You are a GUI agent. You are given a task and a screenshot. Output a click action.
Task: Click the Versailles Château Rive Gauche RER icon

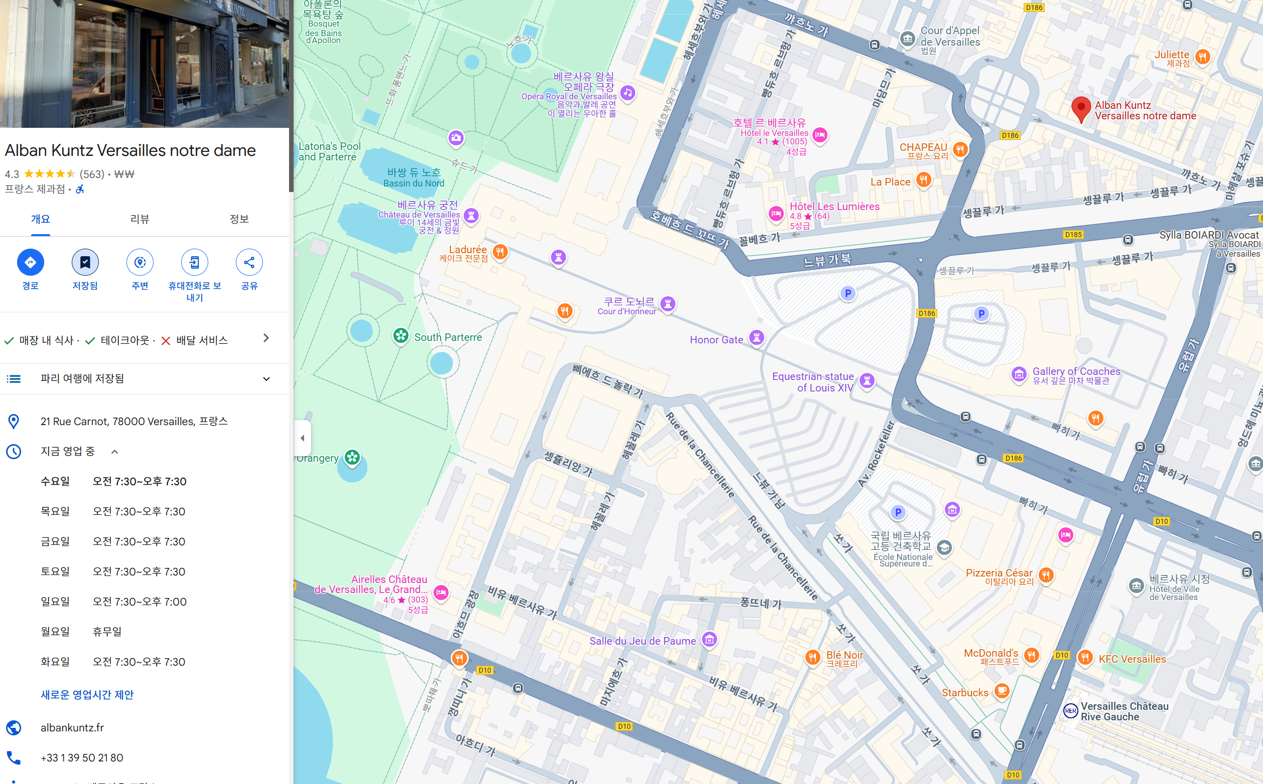[x=1070, y=710]
